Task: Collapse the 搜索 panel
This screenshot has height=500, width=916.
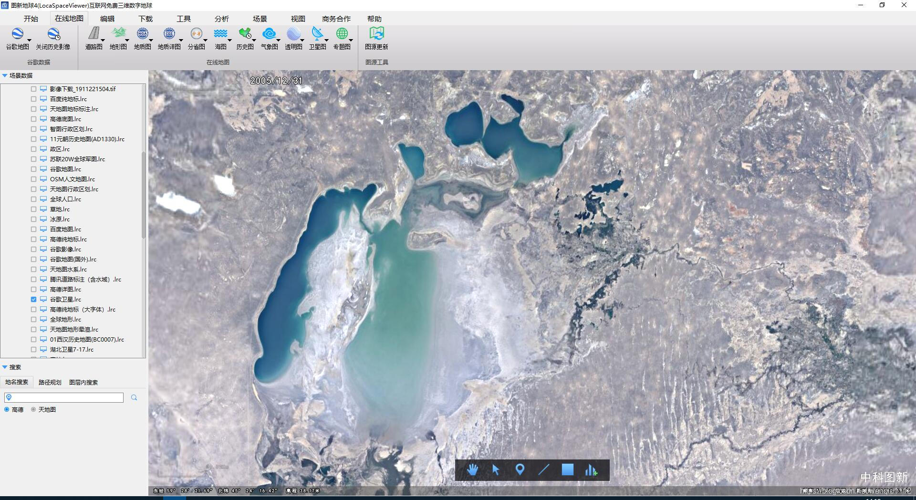Action: click(5, 367)
